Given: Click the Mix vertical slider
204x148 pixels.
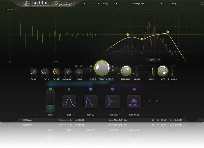Looking at the screenshot, I should tap(173, 70).
